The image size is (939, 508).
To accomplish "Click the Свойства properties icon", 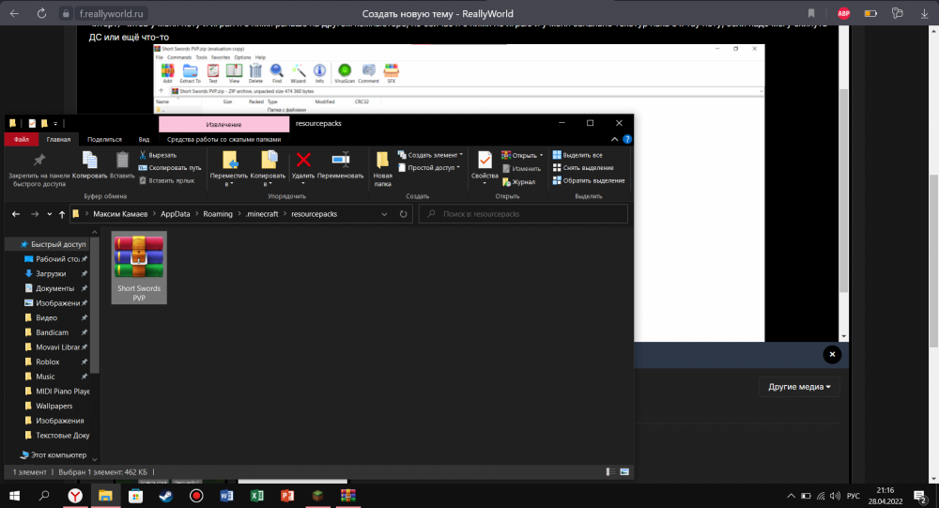I will coord(485,160).
